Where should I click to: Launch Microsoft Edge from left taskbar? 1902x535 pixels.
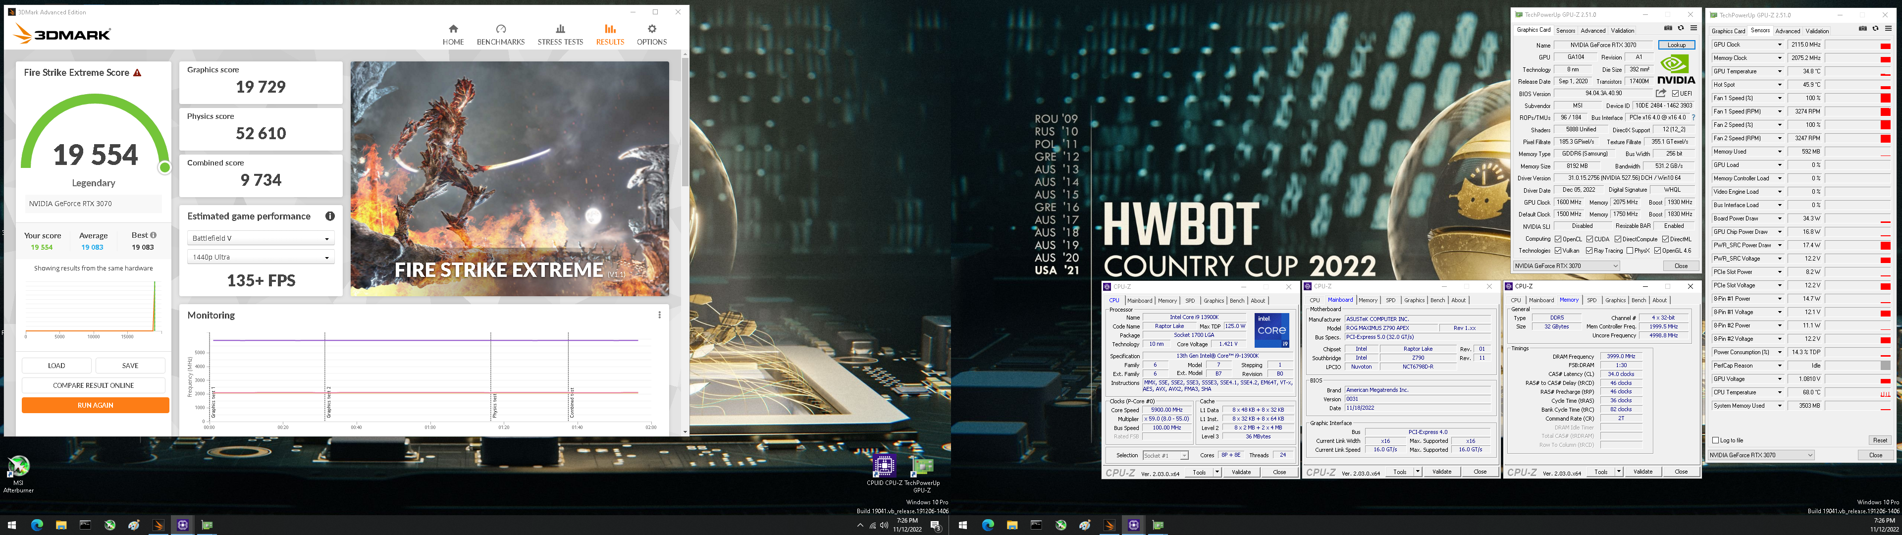[x=37, y=526]
